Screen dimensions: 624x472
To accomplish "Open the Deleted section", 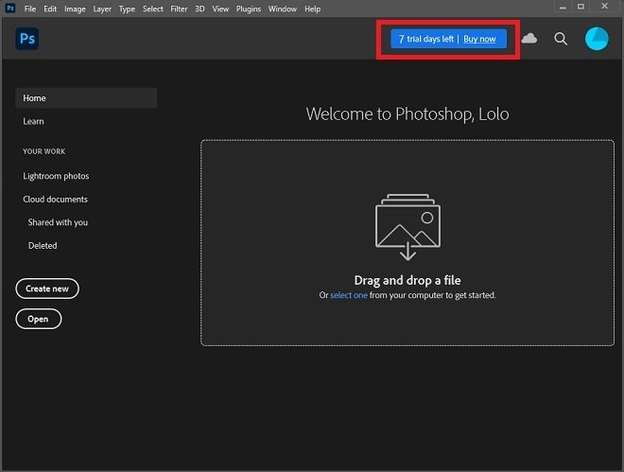I will click(43, 246).
